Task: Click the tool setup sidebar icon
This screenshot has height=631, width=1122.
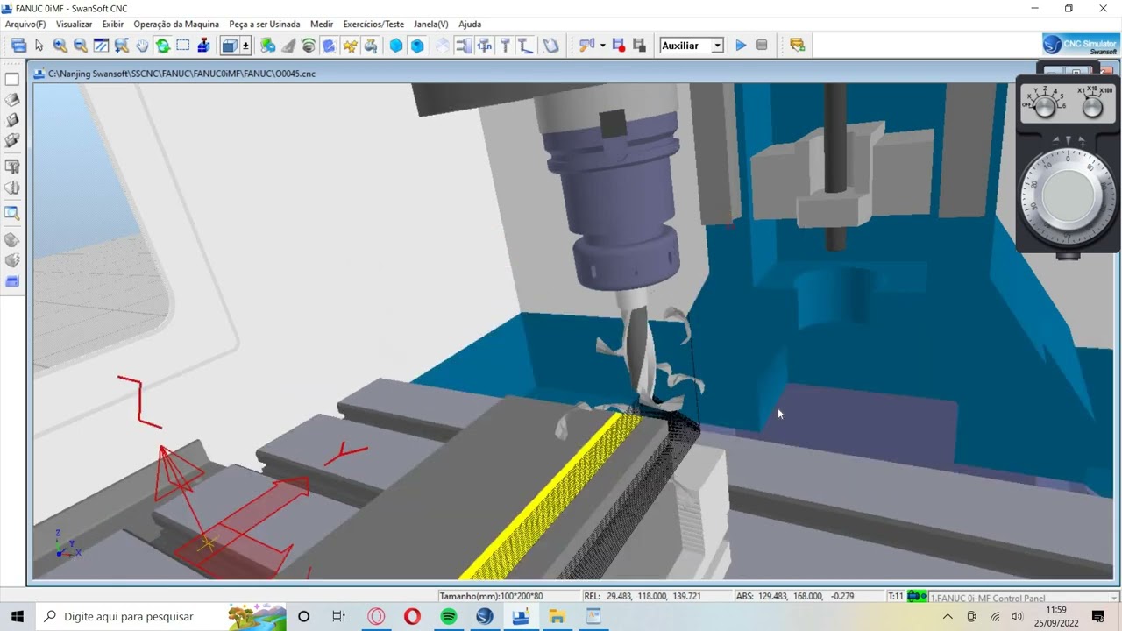Action: [x=12, y=166]
